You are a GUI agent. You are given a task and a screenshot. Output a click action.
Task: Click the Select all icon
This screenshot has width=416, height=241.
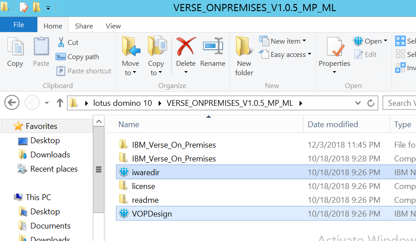(x=400, y=41)
